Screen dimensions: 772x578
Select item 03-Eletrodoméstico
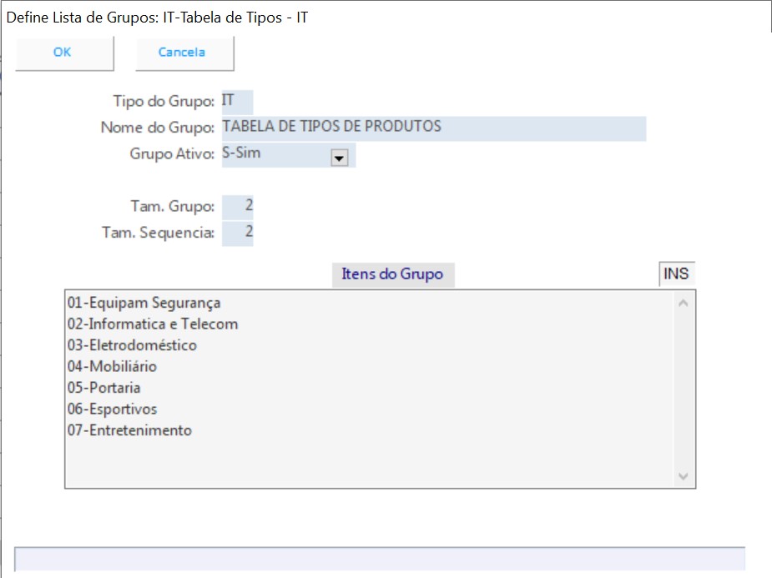coord(132,345)
